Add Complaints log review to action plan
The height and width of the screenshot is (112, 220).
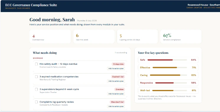116,106
